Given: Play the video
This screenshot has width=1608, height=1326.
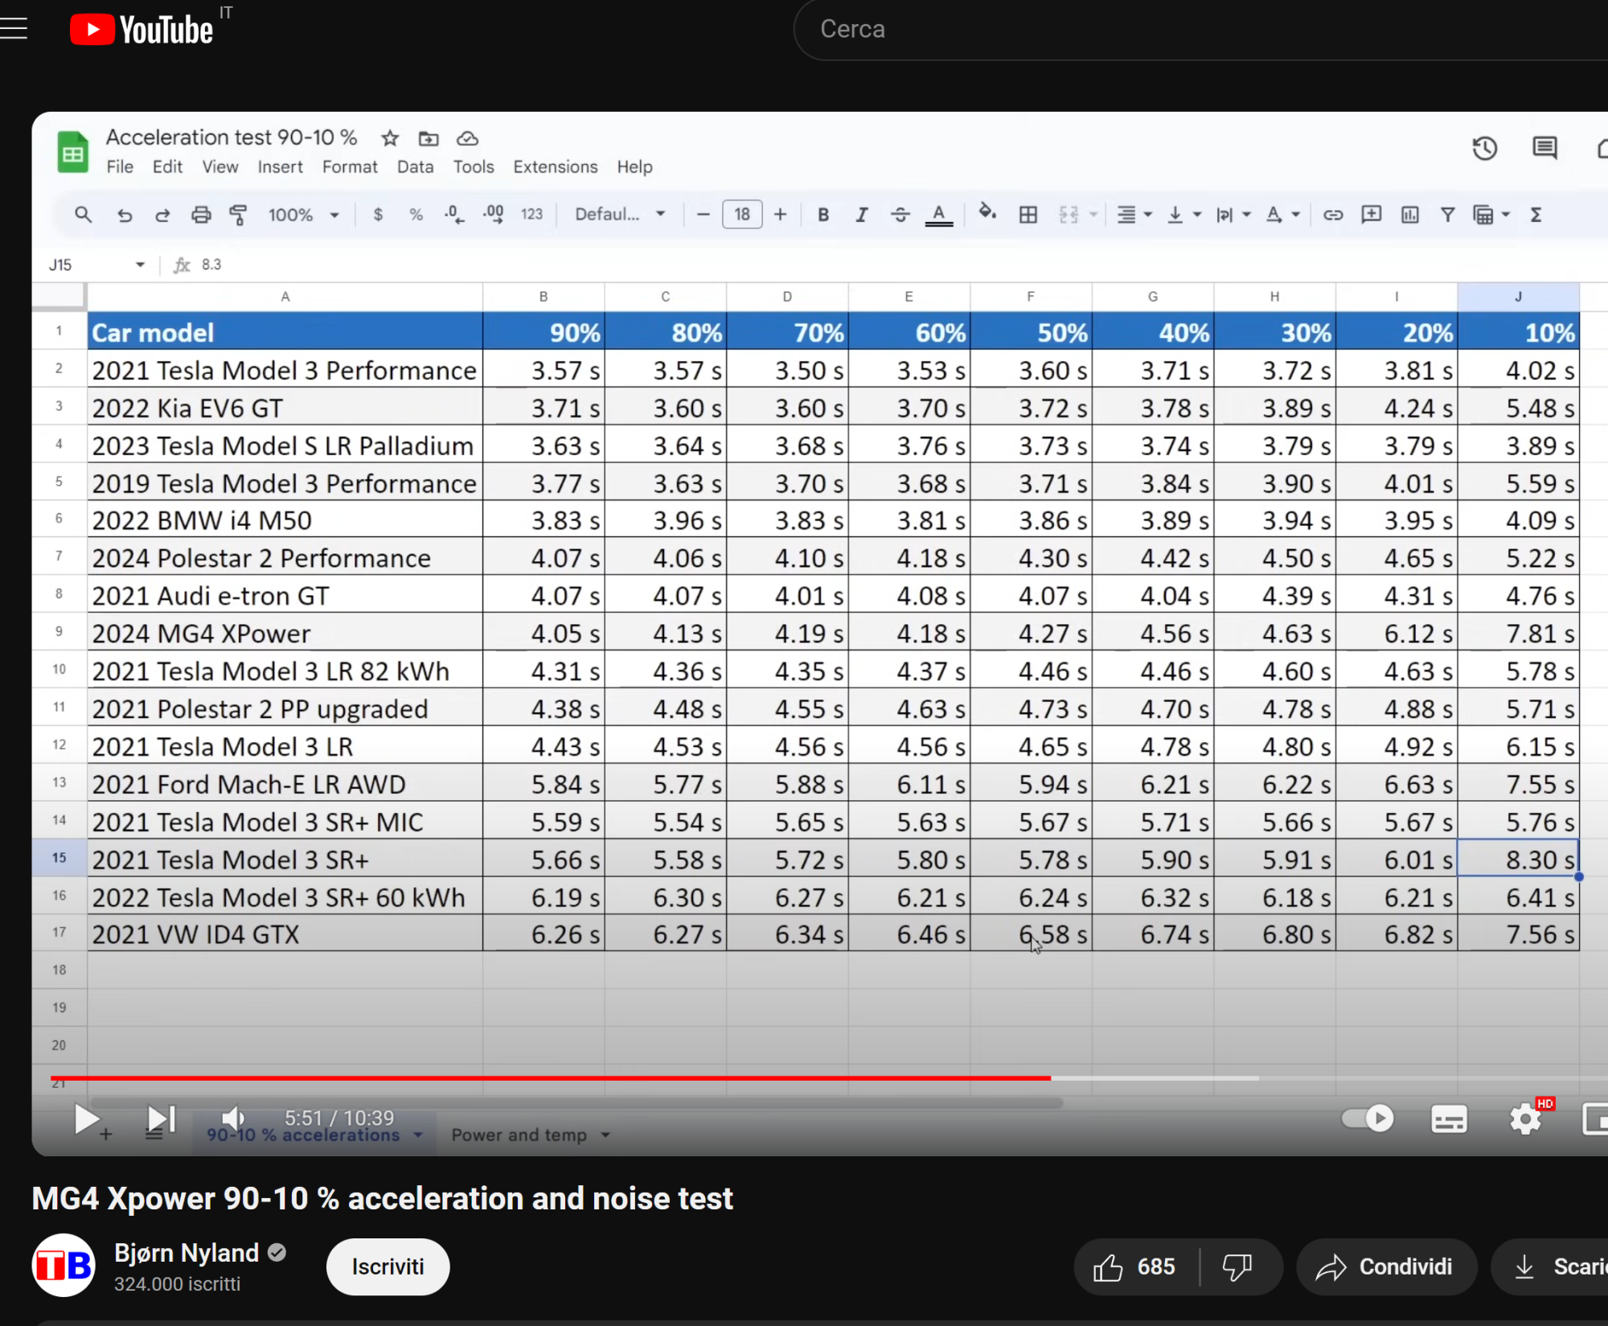Looking at the screenshot, I should pyautogui.click(x=86, y=1119).
